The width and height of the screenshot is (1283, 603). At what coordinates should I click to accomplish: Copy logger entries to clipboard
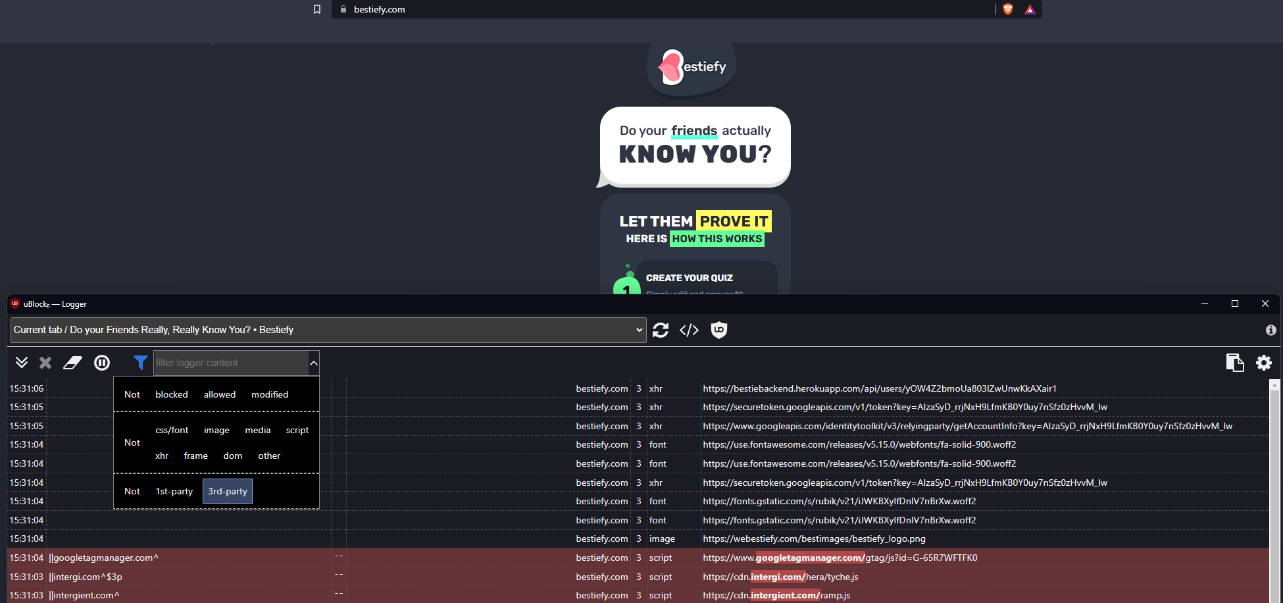pyautogui.click(x=1235, y=363)
